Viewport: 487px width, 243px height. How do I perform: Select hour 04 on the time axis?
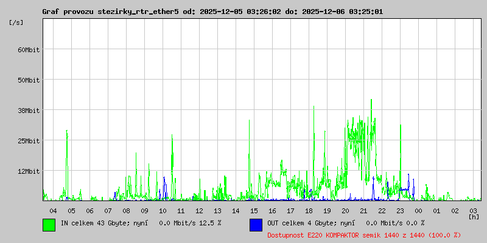pos(53,210)
